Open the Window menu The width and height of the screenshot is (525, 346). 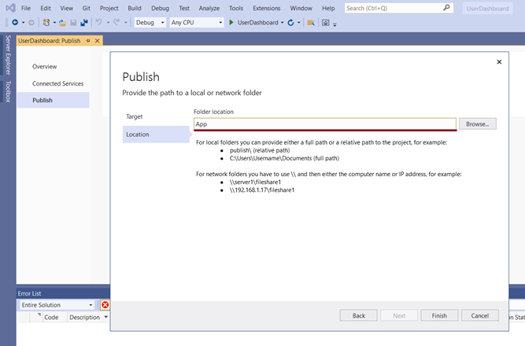(301, 8)
